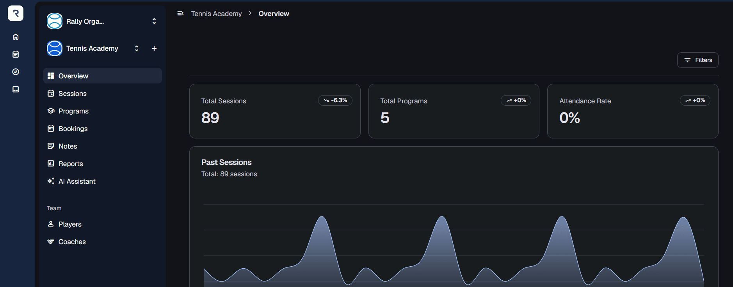This screenshot has width=733, height=287.
Task: Expand the Tennis Academy switcher chevrons
Action: pyautogui.click(x=137, y=48)
